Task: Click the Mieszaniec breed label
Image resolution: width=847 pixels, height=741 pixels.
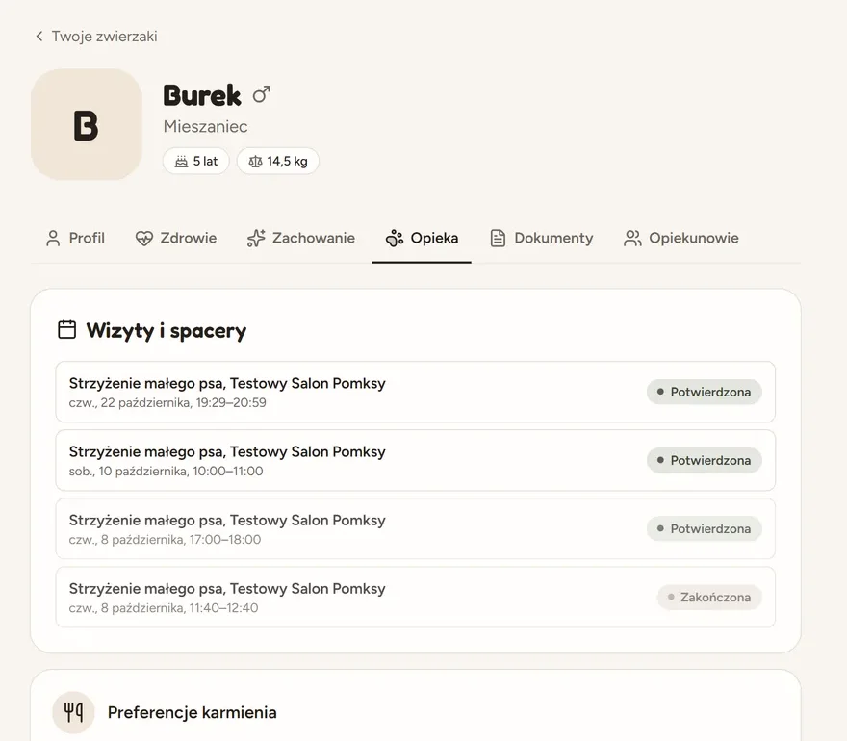Action: 205,126
